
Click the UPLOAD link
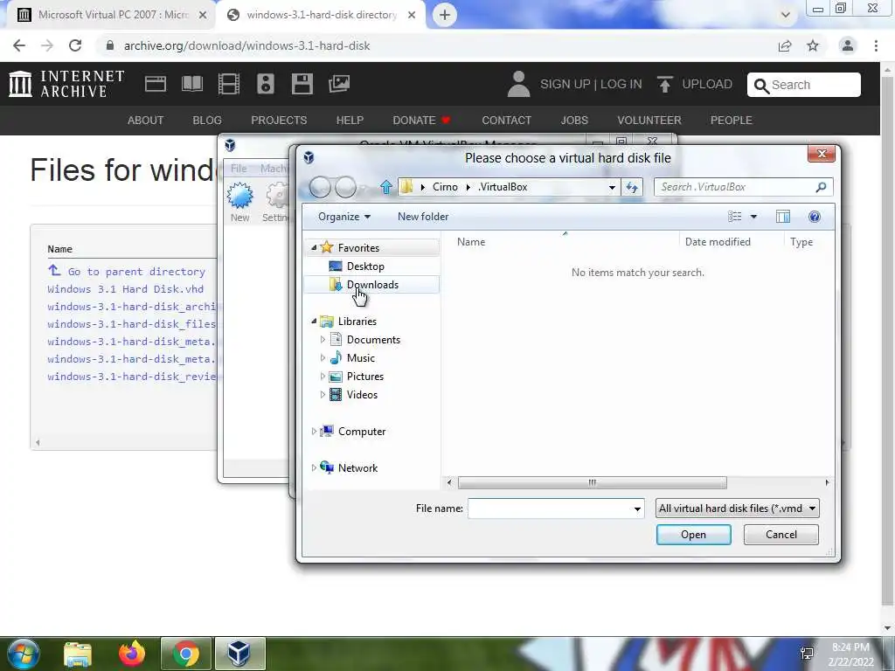pyautogui.click(x=706, y=85)
